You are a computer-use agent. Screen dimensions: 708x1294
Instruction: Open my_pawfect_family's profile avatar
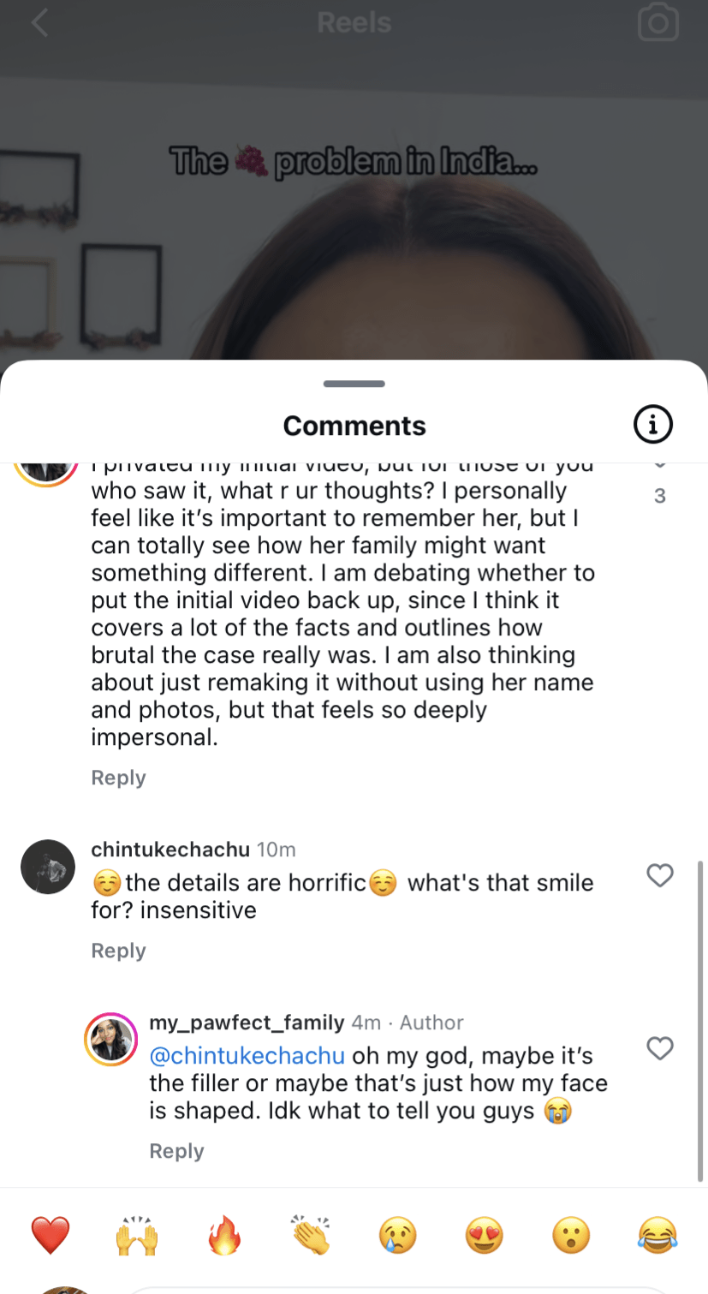click(x=111, y=1040)
